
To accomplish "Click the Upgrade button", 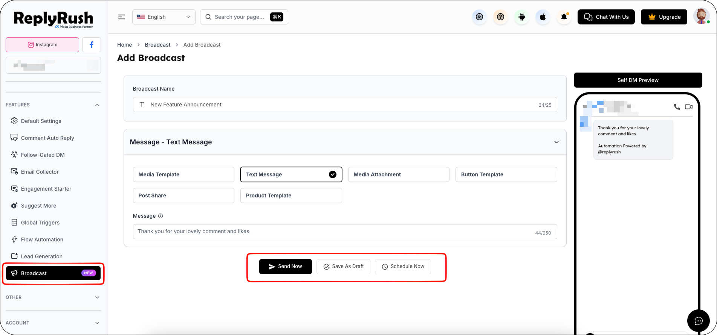I will point(664,17).
